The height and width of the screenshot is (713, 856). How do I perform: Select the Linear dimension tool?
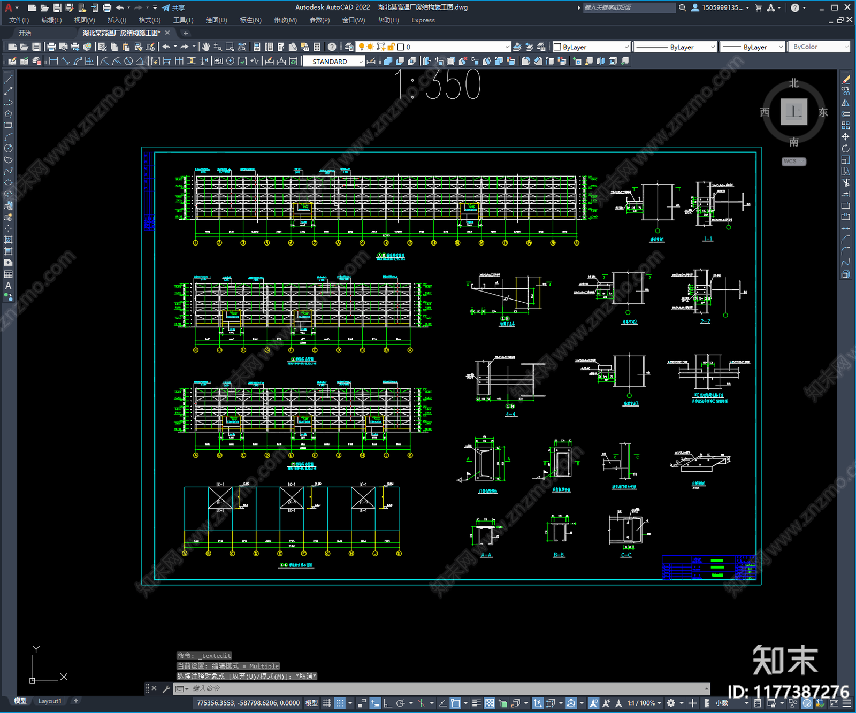click(x=53, y=61)
